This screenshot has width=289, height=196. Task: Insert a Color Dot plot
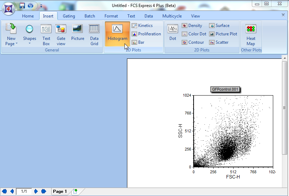coord(194,34)
